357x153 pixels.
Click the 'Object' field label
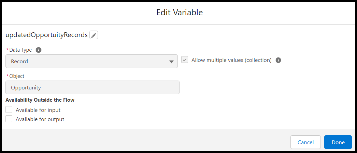(17, 76)
